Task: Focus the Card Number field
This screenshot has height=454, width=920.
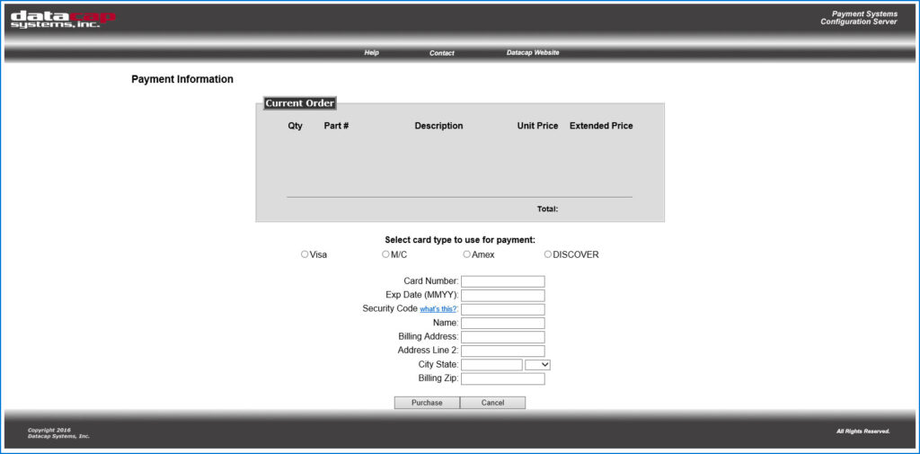Action: [x=503, y=281]
